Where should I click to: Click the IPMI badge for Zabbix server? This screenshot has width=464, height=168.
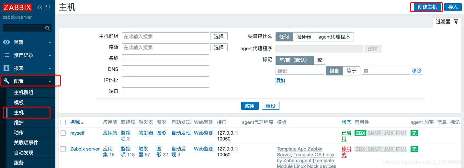(401, 149)
